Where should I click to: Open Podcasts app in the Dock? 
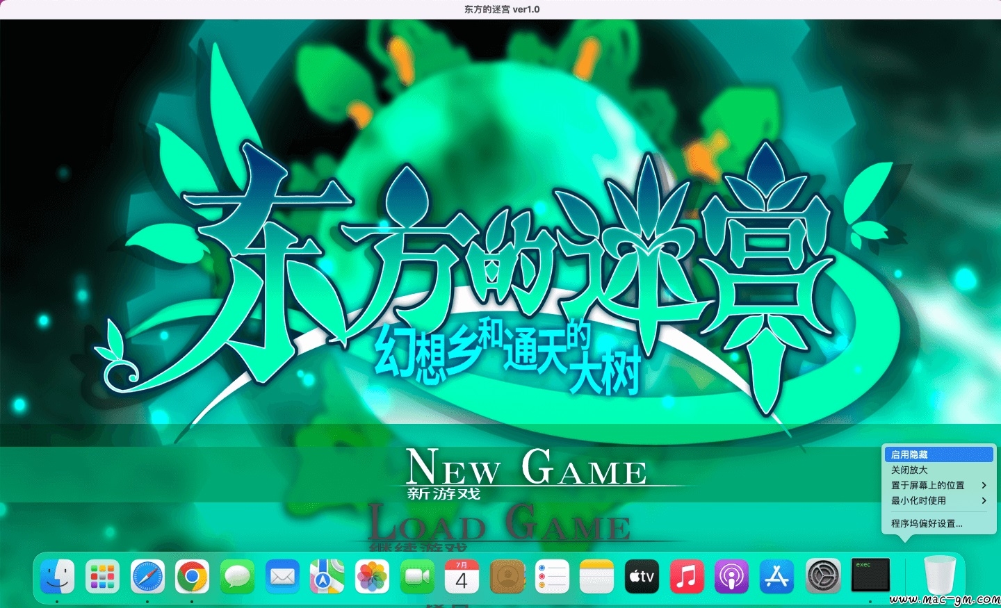731,576
